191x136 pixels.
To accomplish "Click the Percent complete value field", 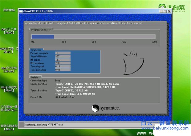I will [x=63, y=53].
